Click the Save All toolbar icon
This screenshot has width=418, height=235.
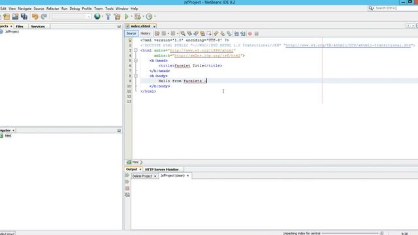(24, 16)
